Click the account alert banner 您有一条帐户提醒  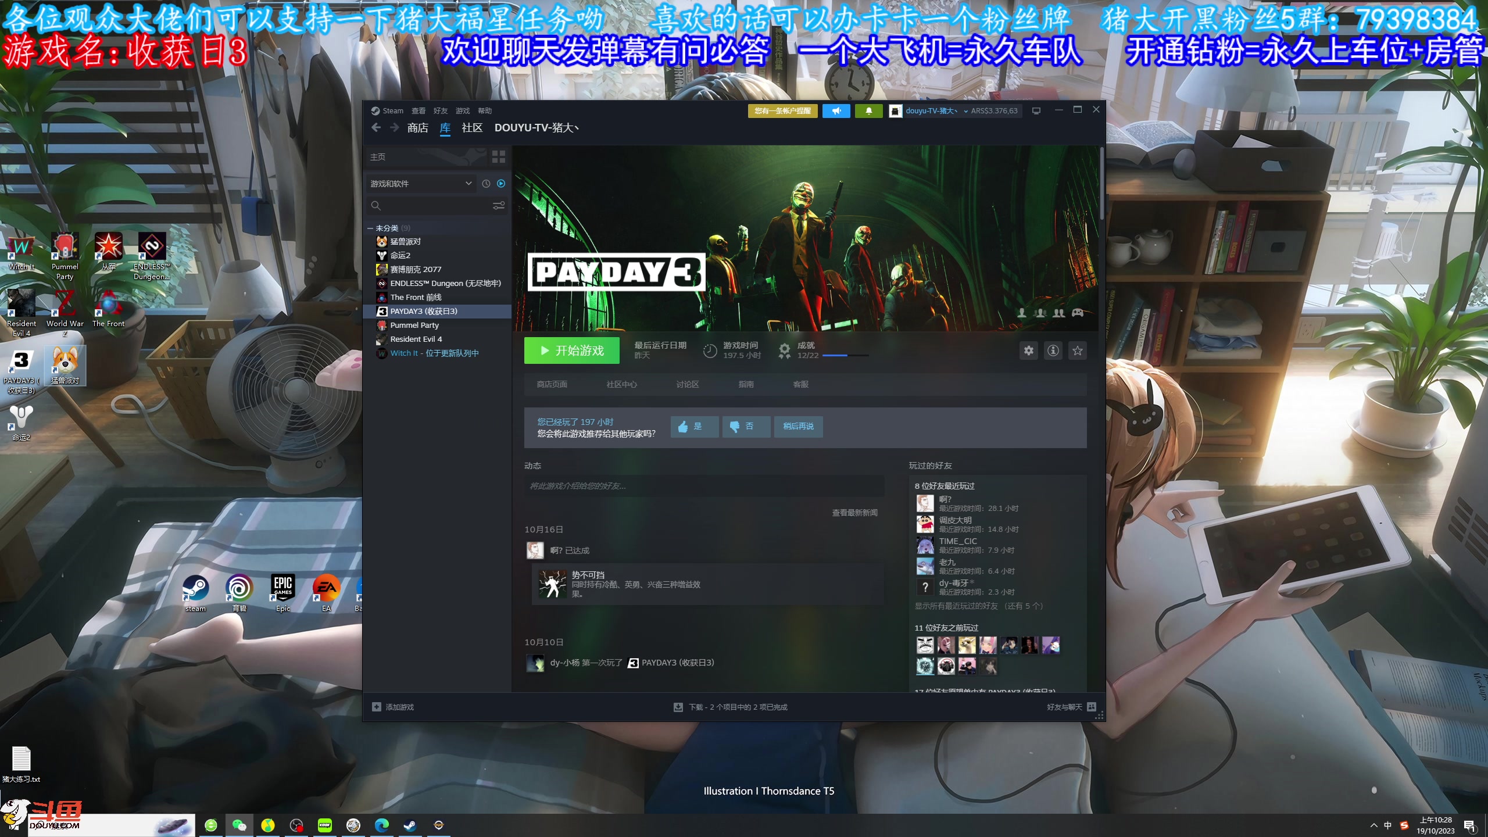782,110
